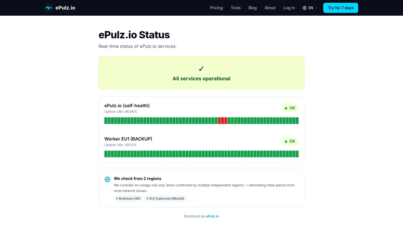Screen dimensions: 403x241
Task: Click the 'Uptime 24h: 96.69%' text
Action: [x=121, y=112]
